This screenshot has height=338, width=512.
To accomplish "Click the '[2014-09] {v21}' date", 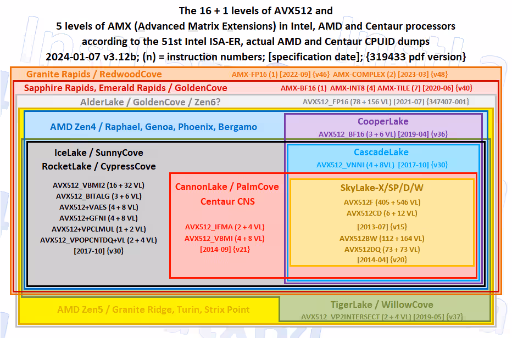I will coord(225,250).
